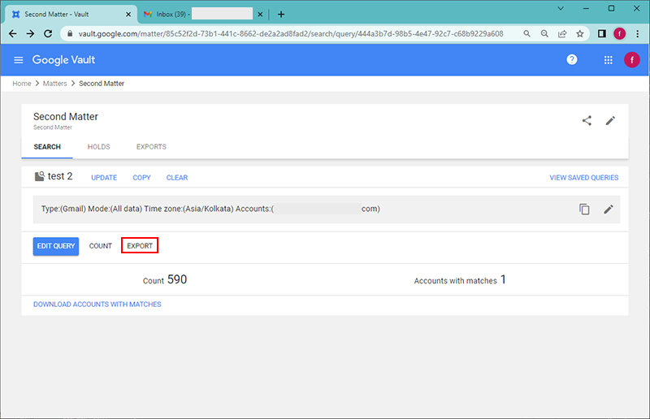The image size is (650, 419).
Task: Go to Home in the breadcrumb
Action: coord(22,84)
